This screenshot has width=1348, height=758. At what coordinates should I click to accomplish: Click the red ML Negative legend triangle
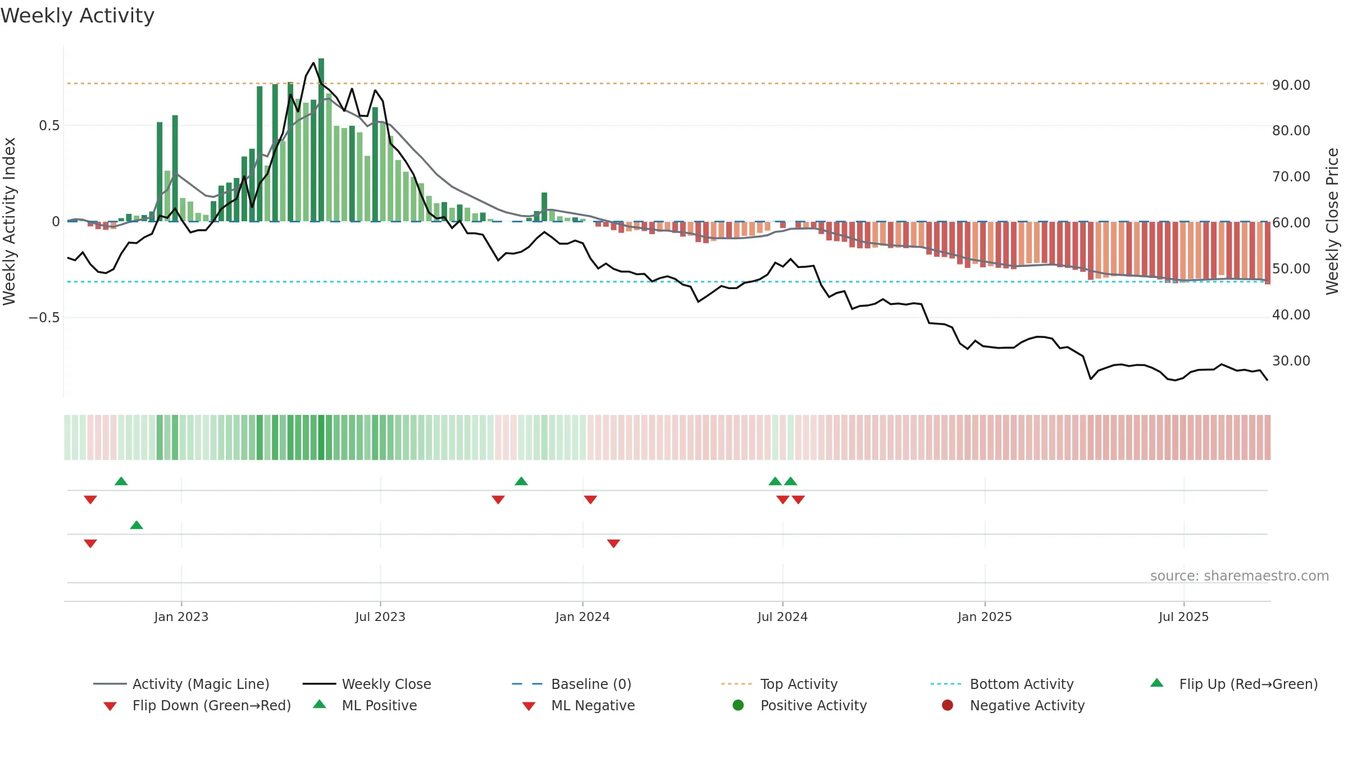(x=529, y=706)
